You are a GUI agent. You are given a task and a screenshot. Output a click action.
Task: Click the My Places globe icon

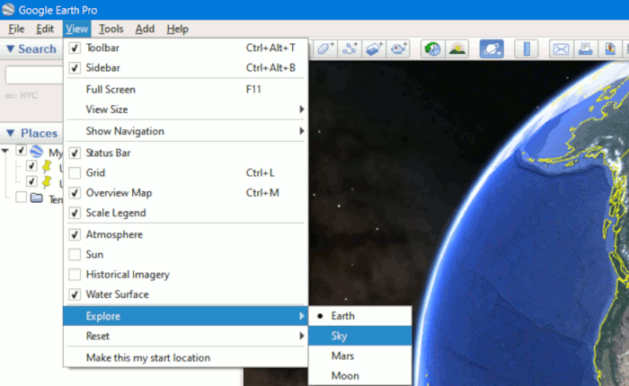point(37,151)
